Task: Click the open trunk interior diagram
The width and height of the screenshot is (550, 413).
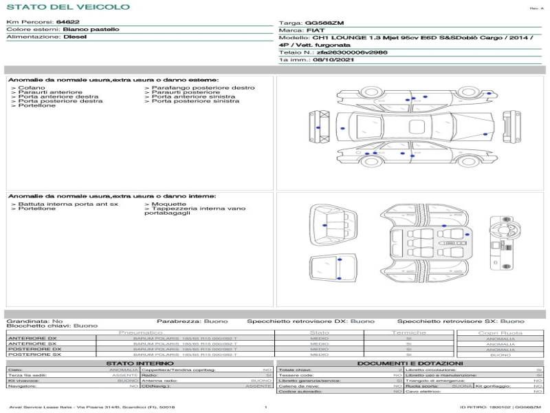Action: point(333,225)
